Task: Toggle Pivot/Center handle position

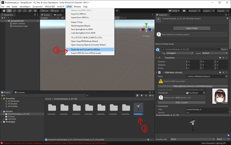Action: (x=44, y=11)
